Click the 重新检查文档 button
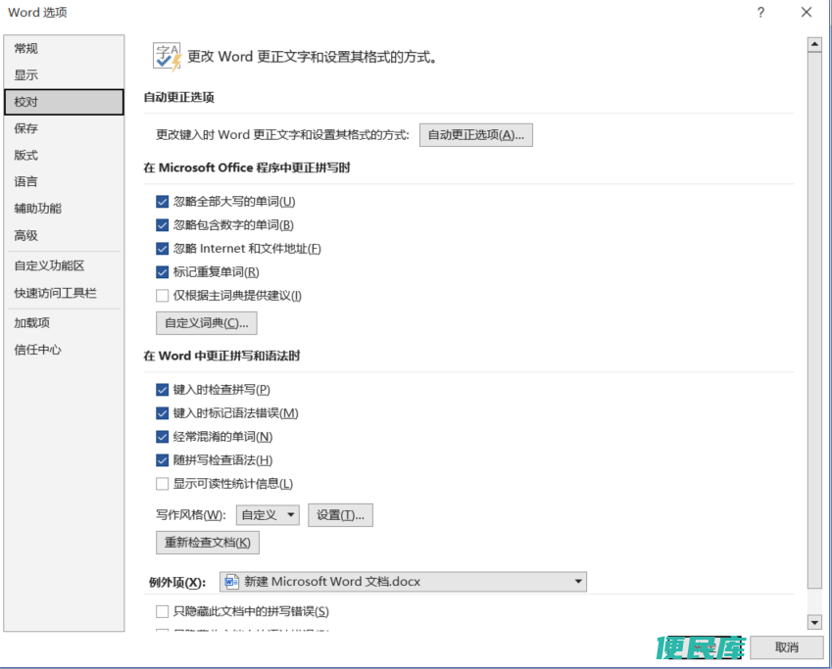Image resolution: width=832 pixels, height=669 pixels. [208, 543]
